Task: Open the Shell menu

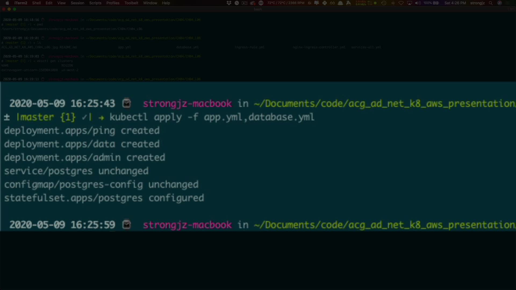Action: click(37, 3)
